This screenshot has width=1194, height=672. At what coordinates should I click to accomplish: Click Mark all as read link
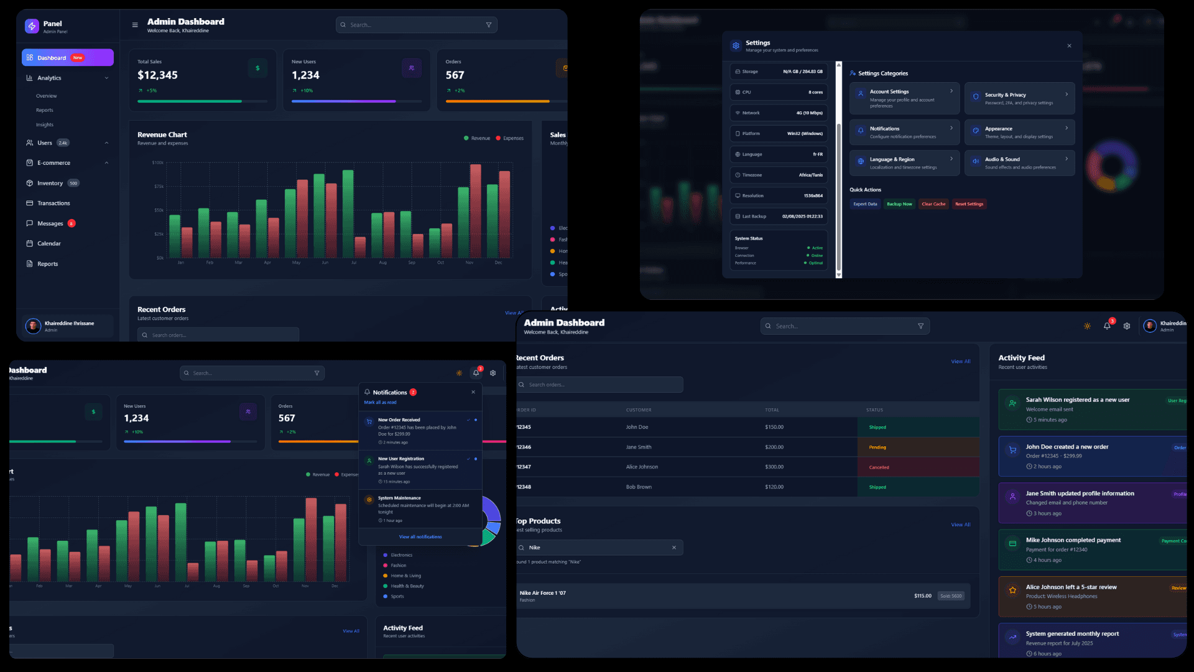[x=380, y=403]
